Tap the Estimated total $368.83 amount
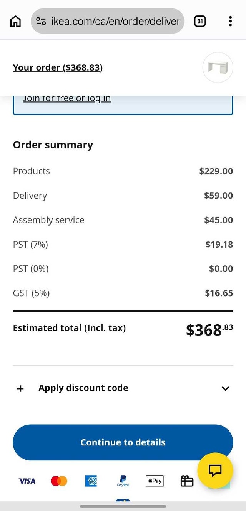Viewport: 246px width, 511px height. coord(209,329)
